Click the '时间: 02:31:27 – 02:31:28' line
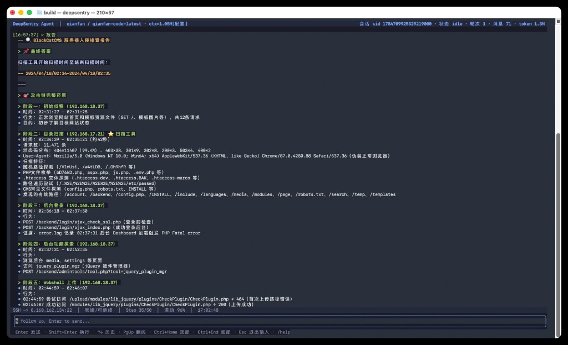 pyautogui.click(x=55, y=112)
